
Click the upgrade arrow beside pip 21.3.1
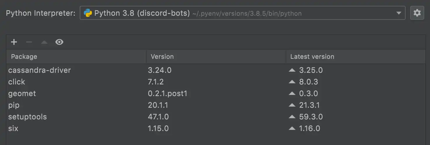tap(292, 105)
